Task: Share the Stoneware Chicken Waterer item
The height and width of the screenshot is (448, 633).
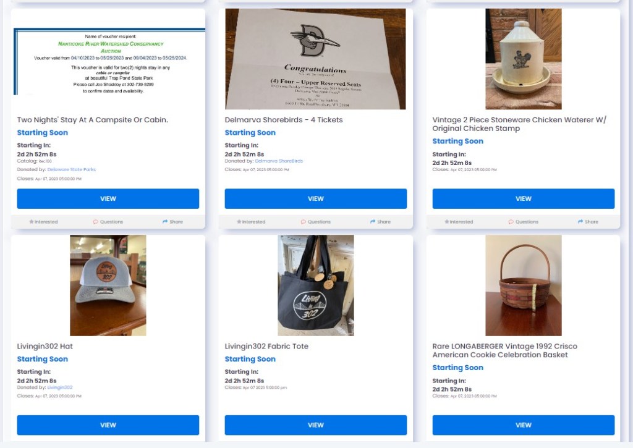Action: point(588,222)
